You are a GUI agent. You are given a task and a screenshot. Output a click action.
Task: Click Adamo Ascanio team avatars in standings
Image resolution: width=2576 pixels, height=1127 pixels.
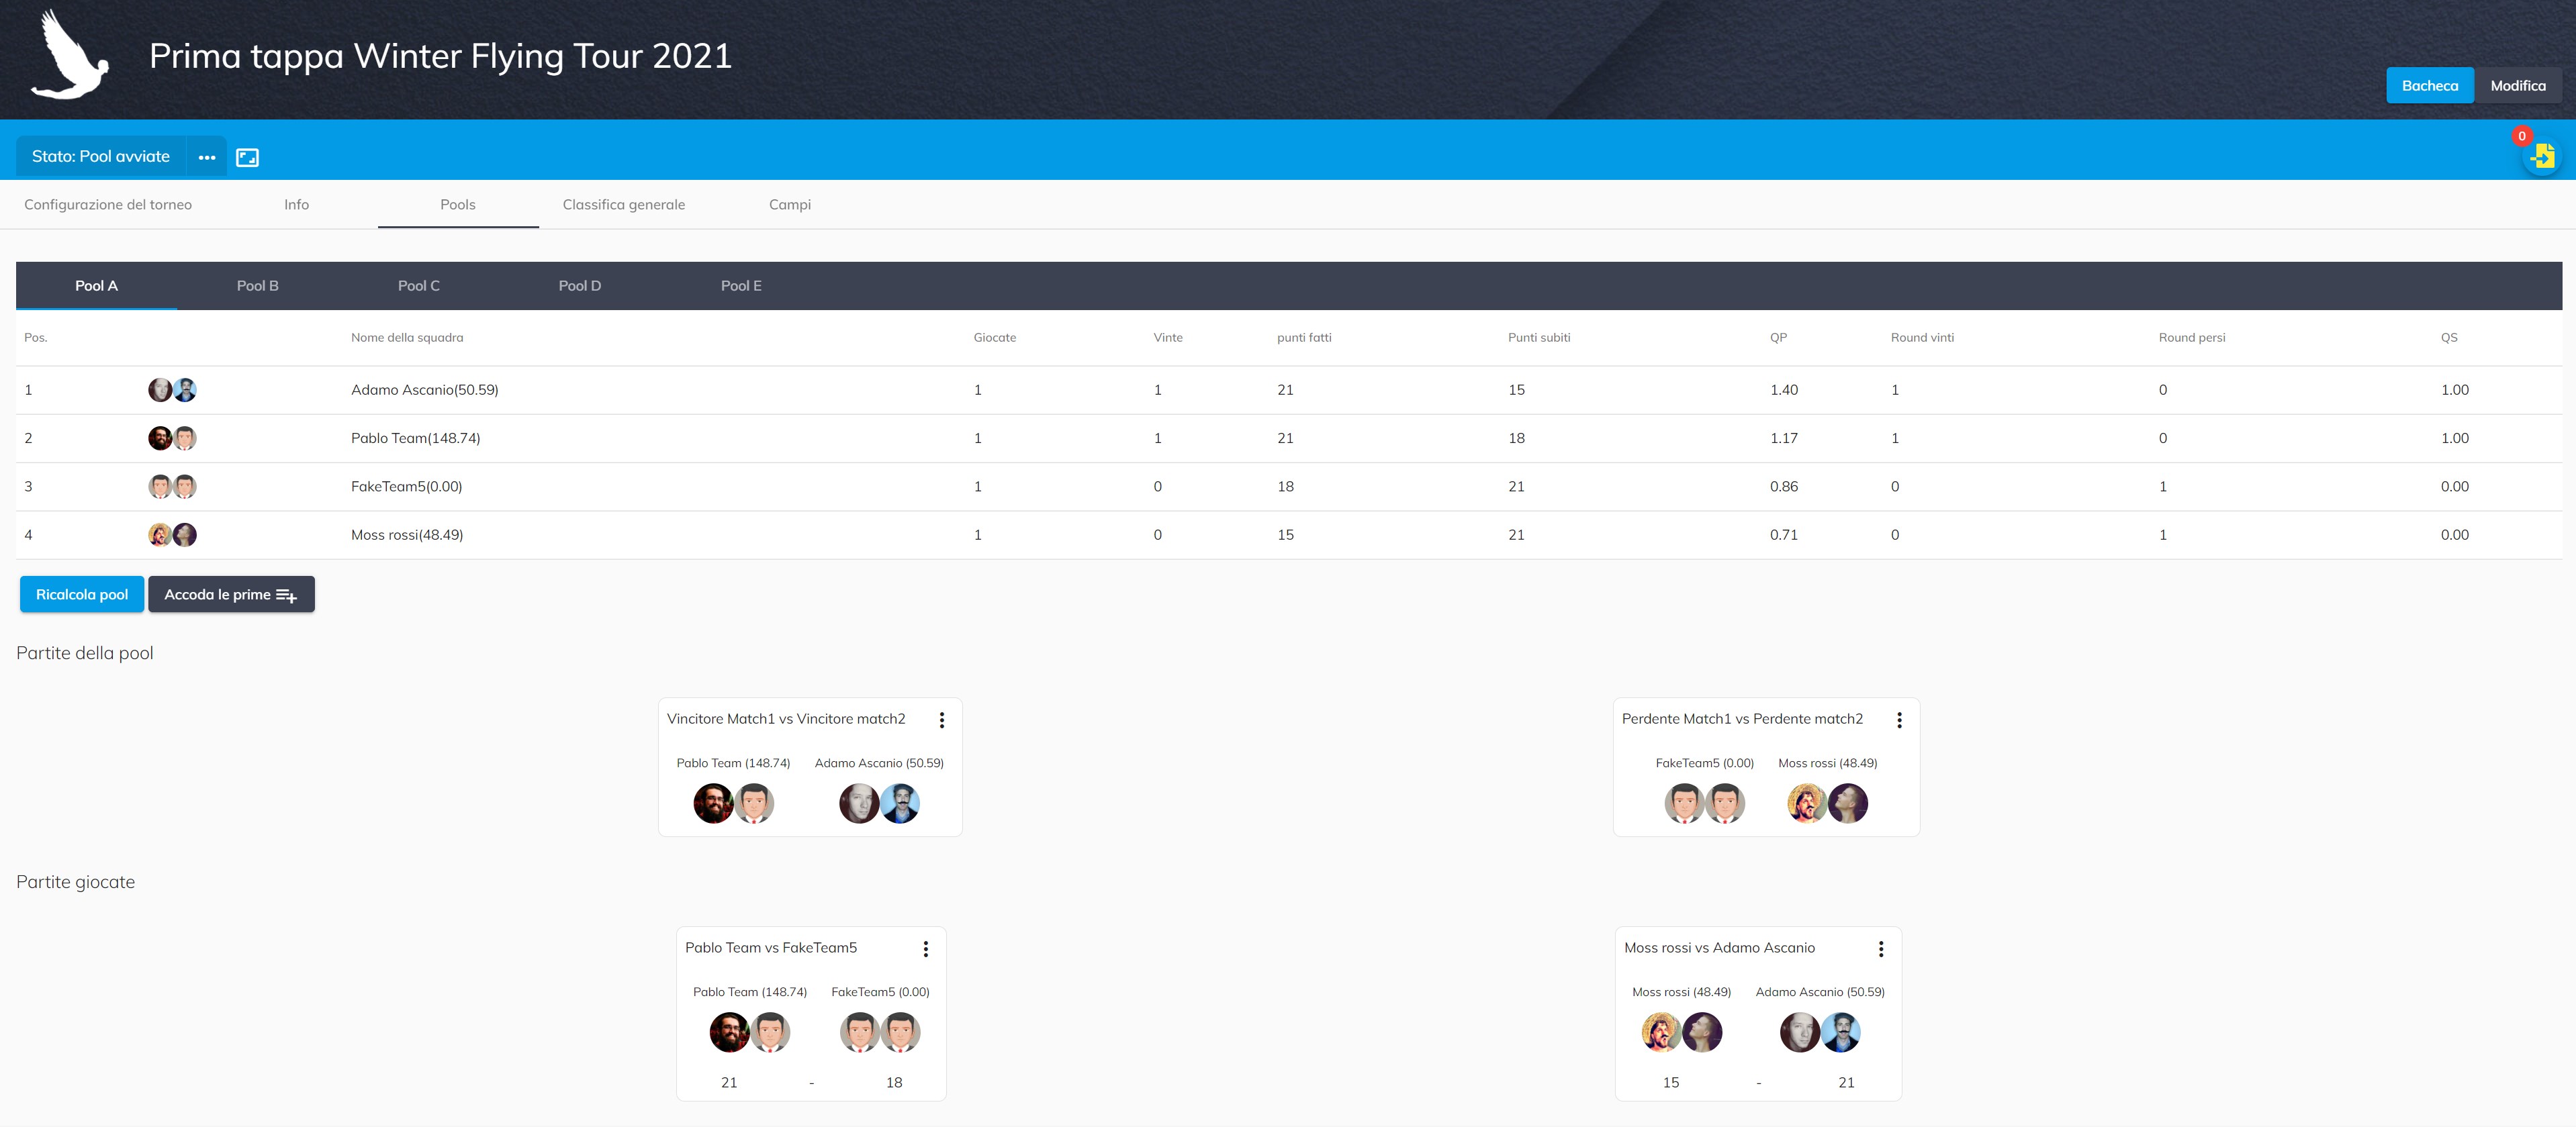click(172, 390)
